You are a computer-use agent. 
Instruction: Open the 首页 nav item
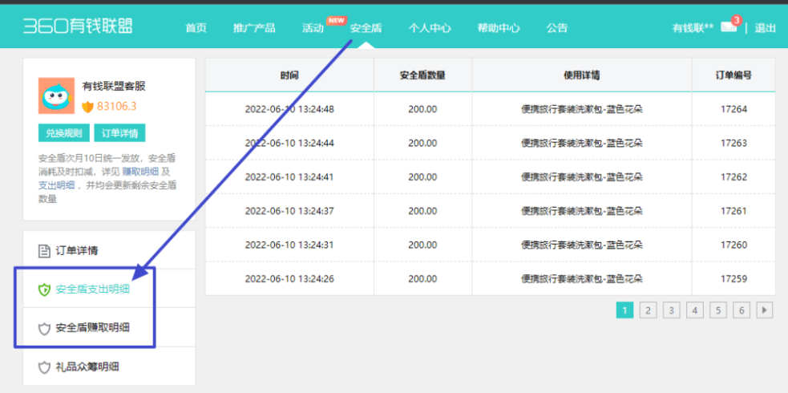point(196,28)
